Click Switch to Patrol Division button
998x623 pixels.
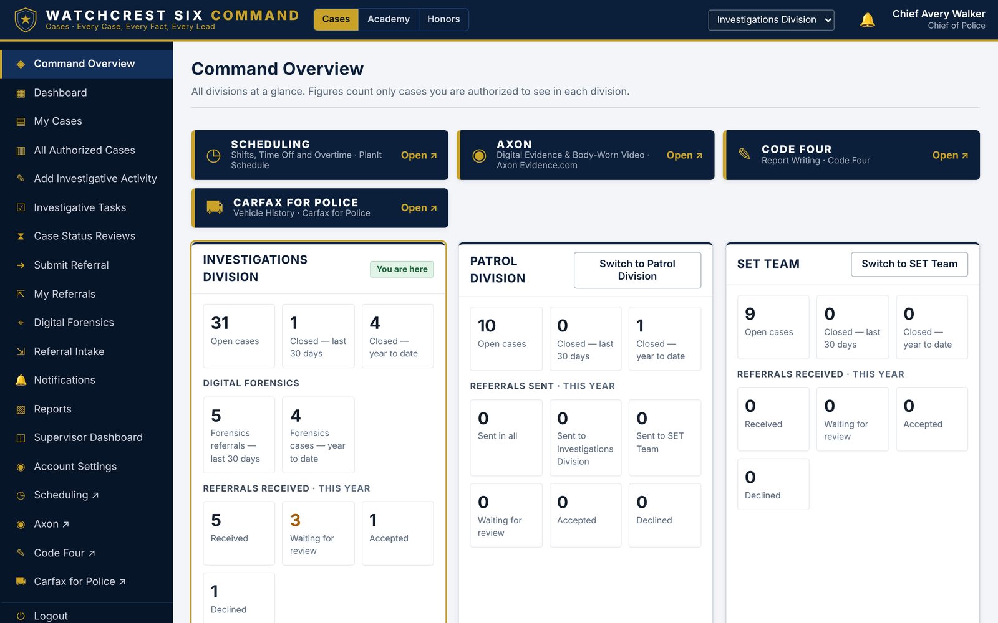637,270
